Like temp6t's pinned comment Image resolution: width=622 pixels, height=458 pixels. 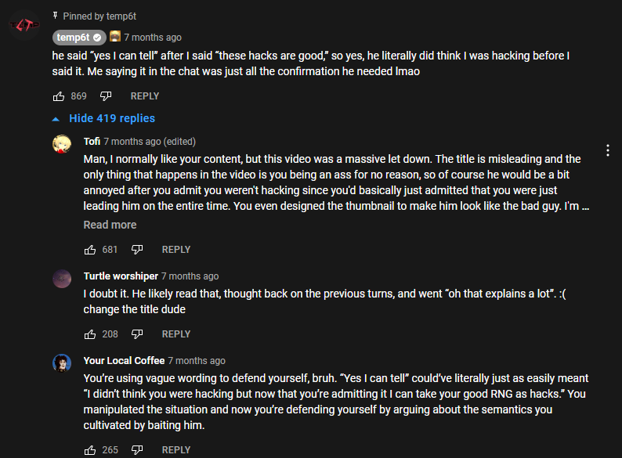click(59, 96)
